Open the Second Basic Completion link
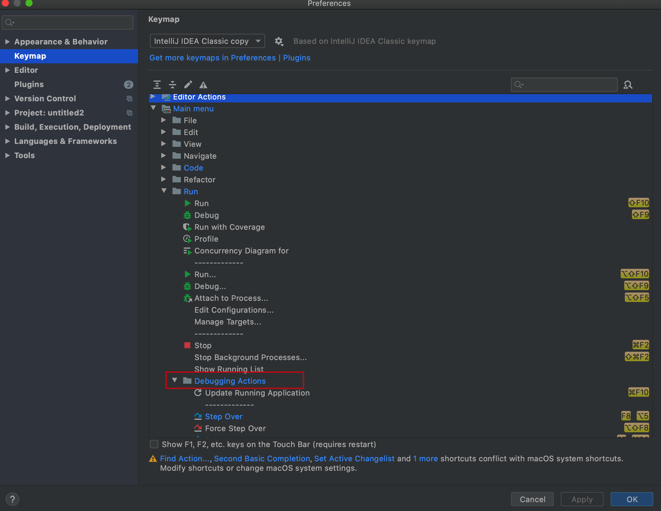 tap(262, 458)
